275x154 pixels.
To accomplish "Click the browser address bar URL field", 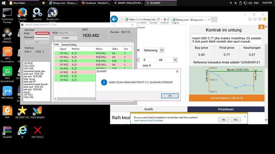I will click(142, 19).
